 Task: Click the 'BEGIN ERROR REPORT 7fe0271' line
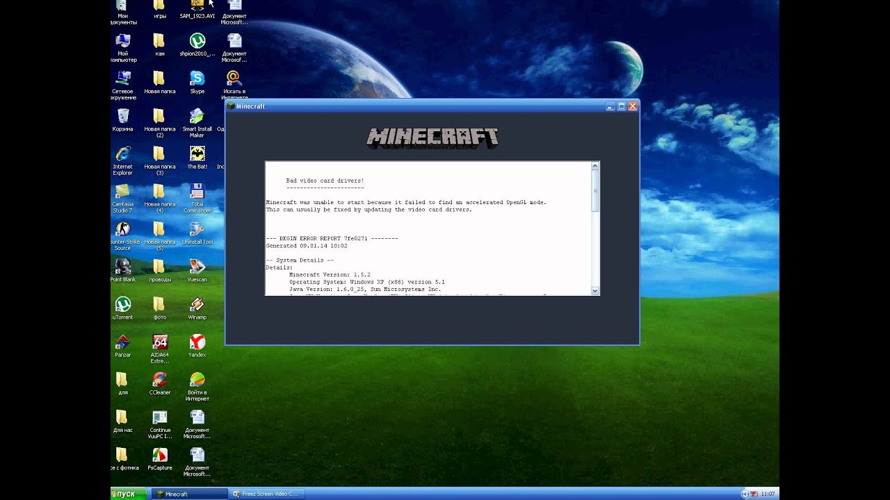332,239
